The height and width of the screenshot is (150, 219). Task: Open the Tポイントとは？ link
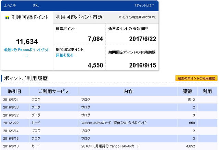coord(144,5)
